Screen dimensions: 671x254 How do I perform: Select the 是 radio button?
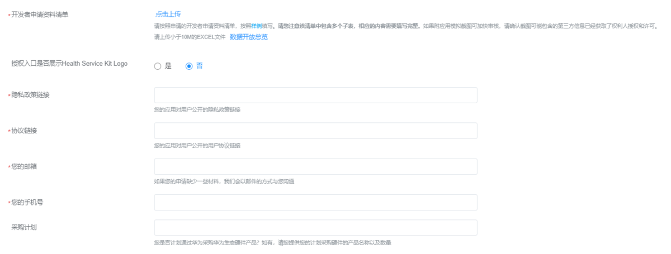(158, 66)
